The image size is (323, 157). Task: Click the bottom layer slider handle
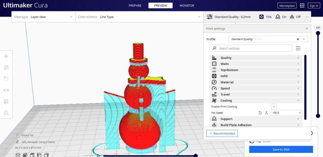318,116
